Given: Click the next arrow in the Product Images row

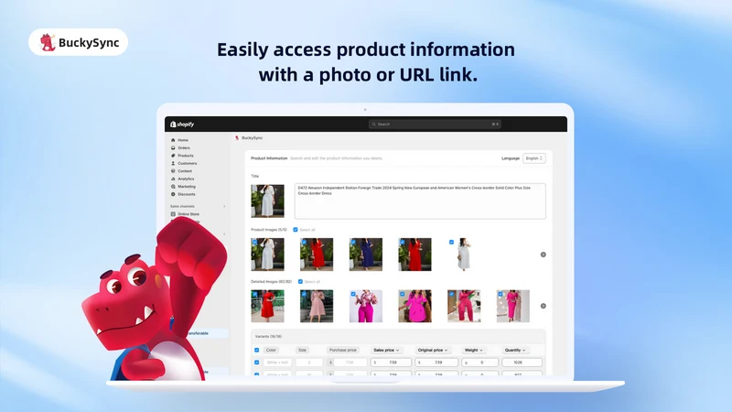Looking at the screenshot, I should (543, 255).
